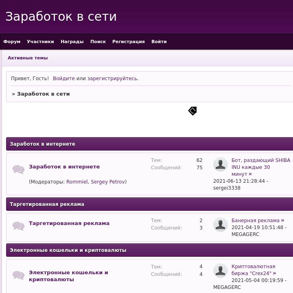
Task: Open forum 'Заработок в интернете' bold link
Action: tap(64, 167)
